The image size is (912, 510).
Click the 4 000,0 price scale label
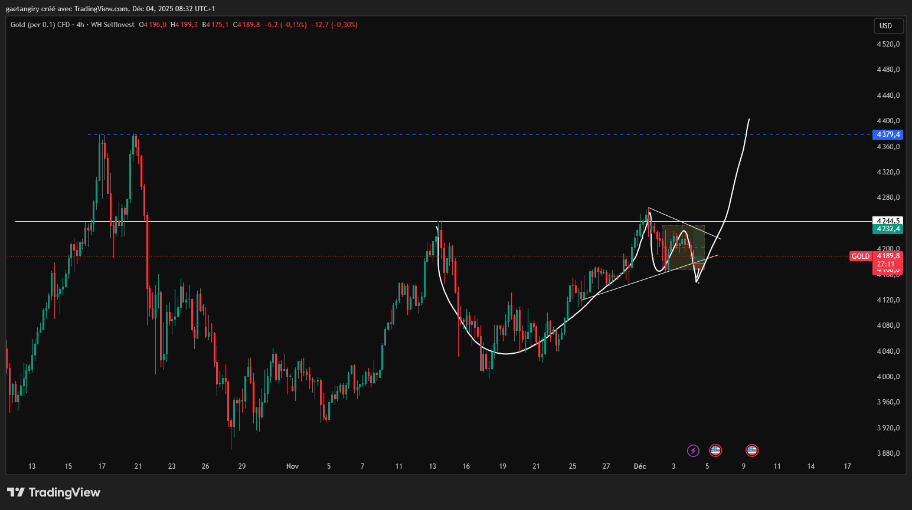(888, 377)
